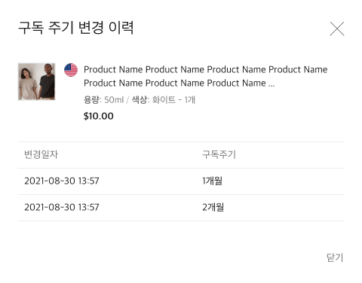Click the $10.00 price
Viewport: 362px width, 283px height.
coord(99,116)
